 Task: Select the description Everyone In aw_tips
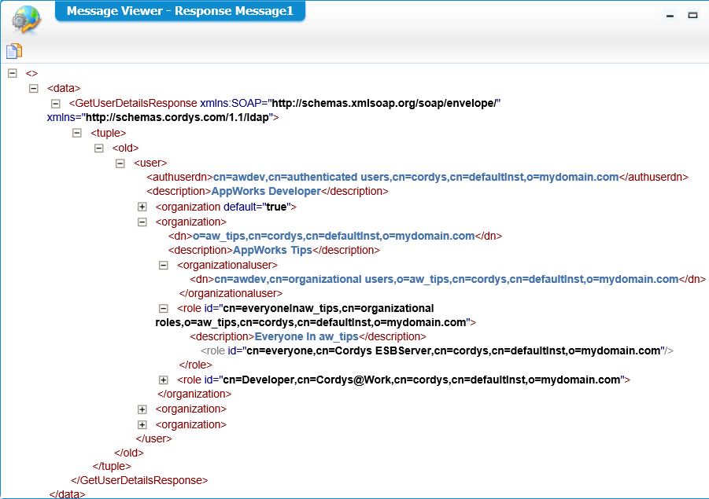306,336
